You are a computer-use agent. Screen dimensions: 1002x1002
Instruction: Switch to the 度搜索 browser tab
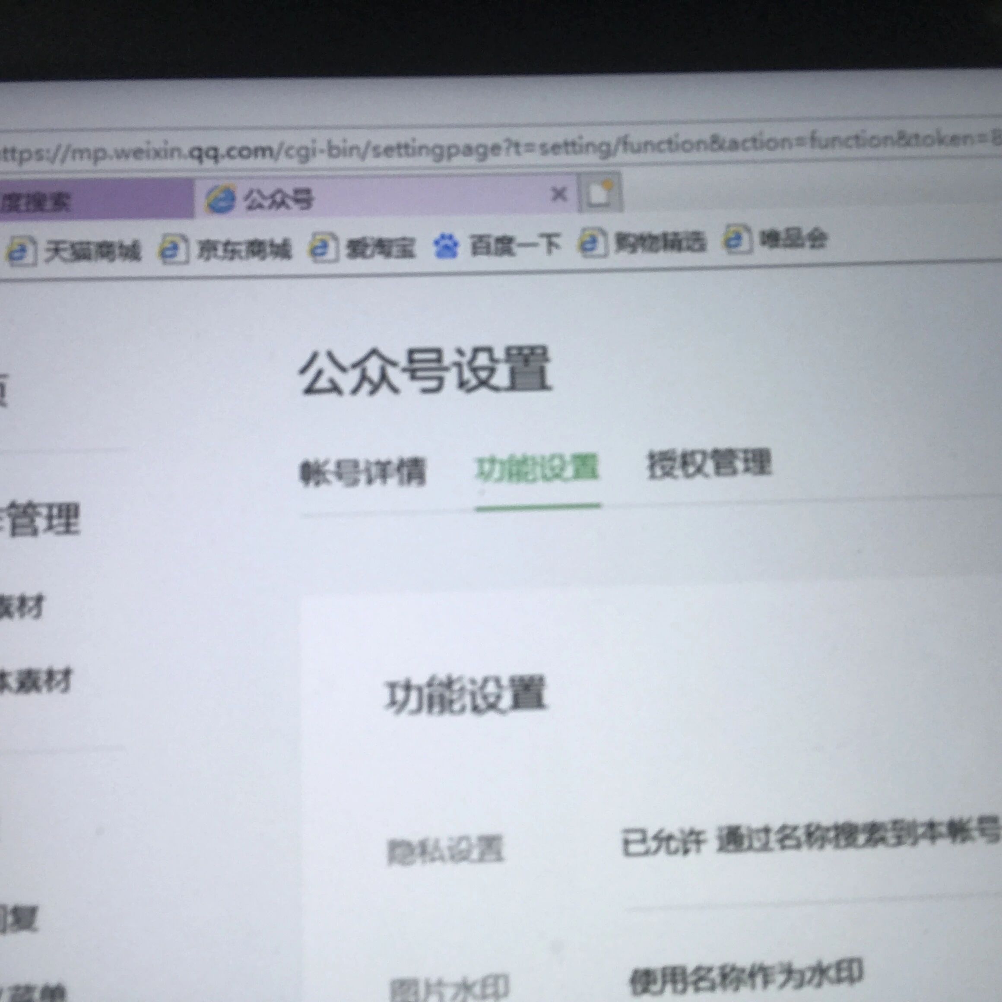click(36, 202)
